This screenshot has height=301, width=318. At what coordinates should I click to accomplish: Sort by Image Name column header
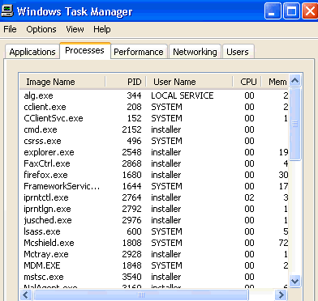click(x=62, y=82)
